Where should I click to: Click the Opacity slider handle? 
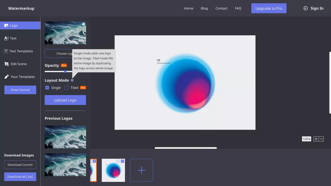pos(65,72)
